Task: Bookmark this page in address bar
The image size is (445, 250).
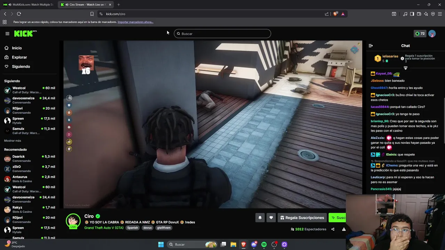Action: (x=92, y=14)
